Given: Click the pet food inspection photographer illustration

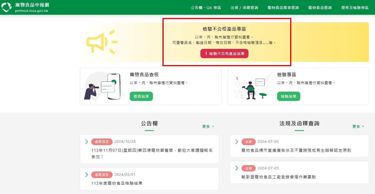Looking at the screenshot, I should pos(102,86).
